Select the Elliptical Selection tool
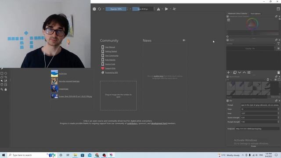The image size is (281, 158). tap(6, 73)
